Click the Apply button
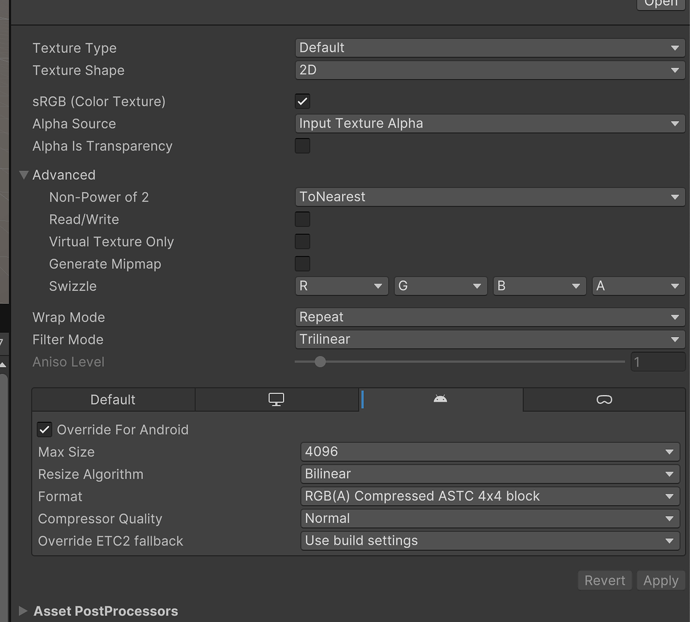The height and width of the screenshot is (622, 690). (661, 580)
